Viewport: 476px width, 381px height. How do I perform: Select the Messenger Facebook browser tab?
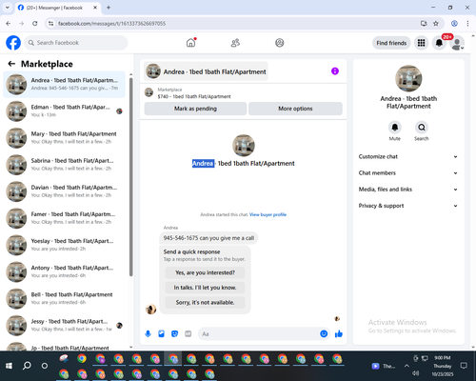(x=57, y=8)
